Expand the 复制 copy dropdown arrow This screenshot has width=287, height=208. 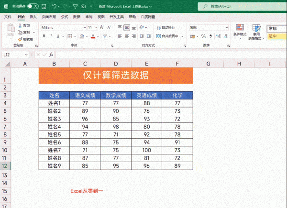click(34, 33)
